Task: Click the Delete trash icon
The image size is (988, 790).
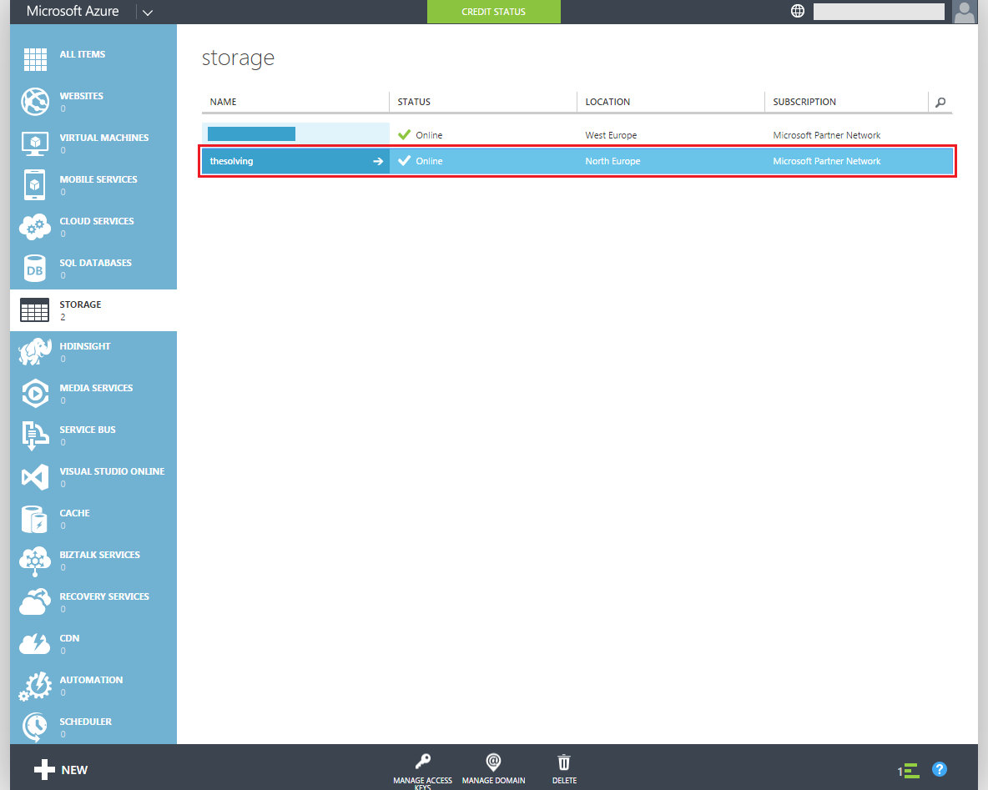Action: point(564,762)
